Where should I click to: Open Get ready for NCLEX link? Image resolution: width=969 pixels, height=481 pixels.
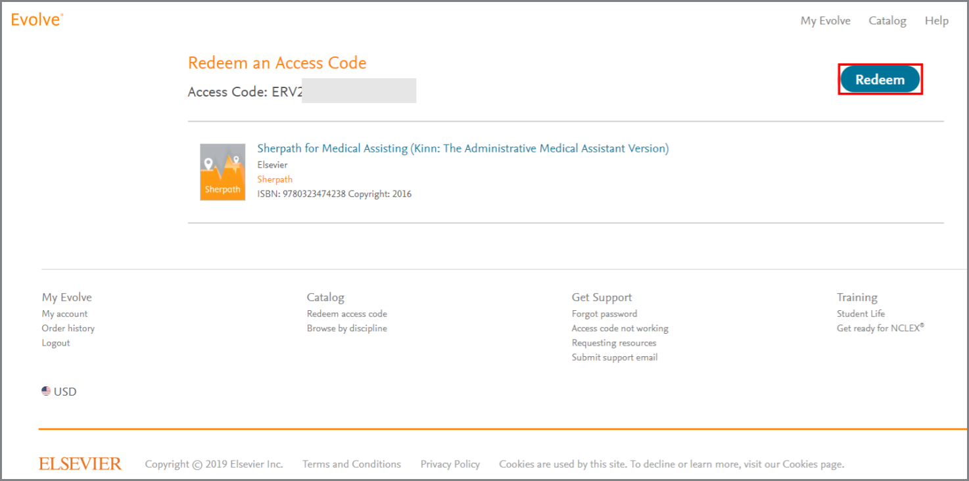[x=880, y=328]
